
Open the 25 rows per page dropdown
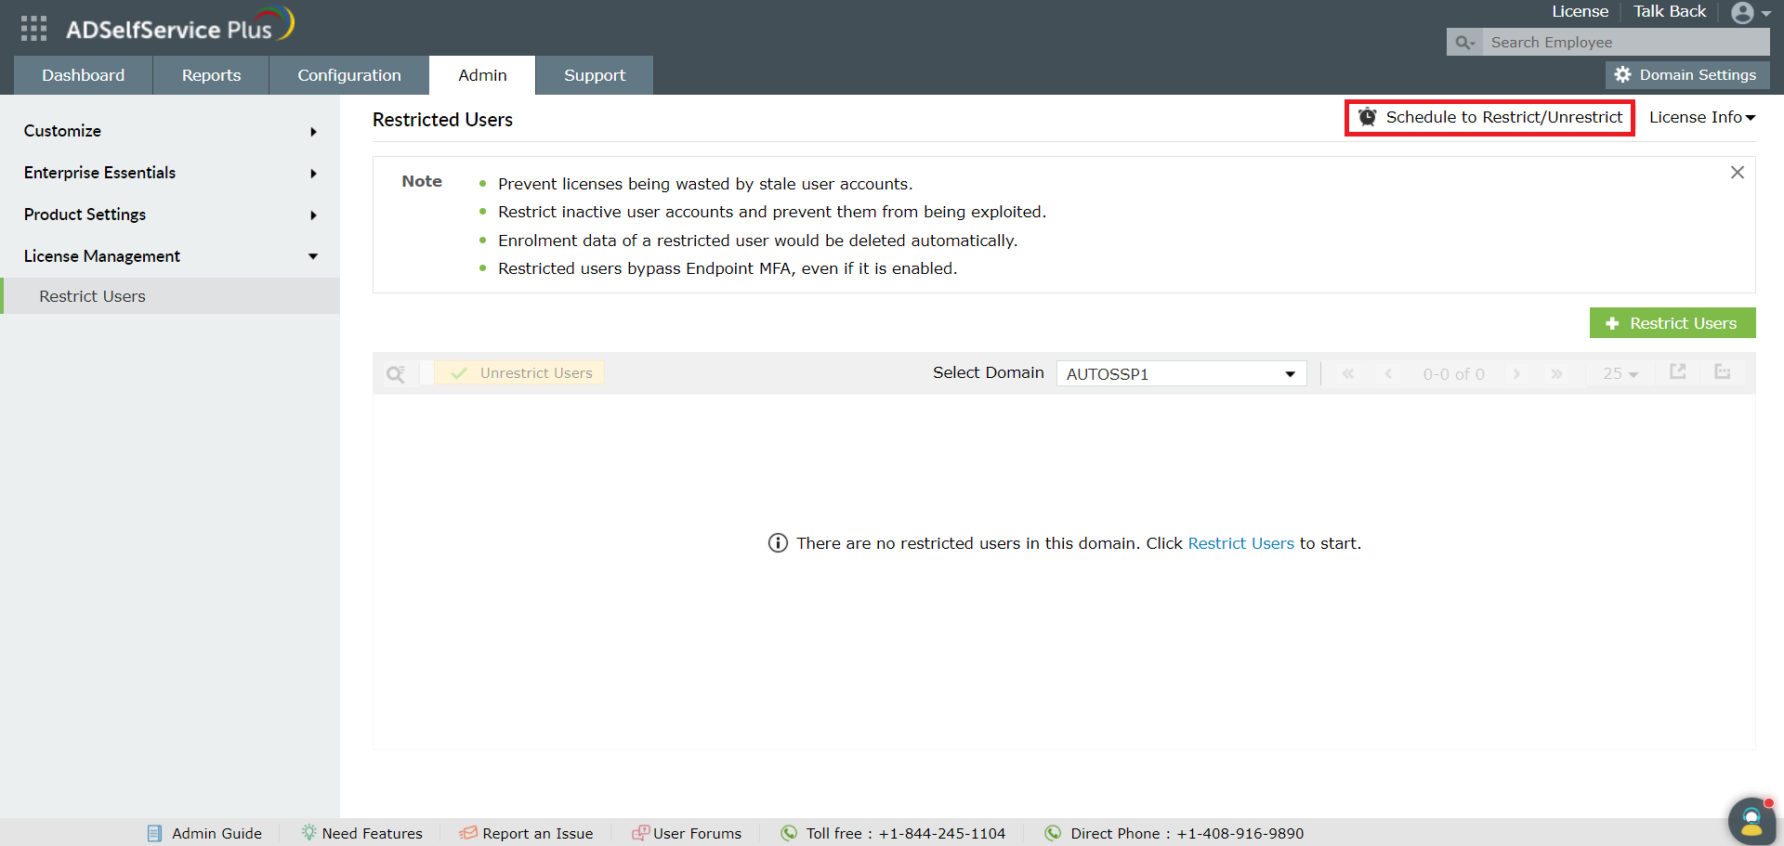coord(1620,373)
